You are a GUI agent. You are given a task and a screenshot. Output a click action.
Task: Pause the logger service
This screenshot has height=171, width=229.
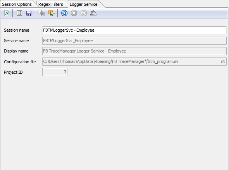pyautogui.click(x=84, y=13)
